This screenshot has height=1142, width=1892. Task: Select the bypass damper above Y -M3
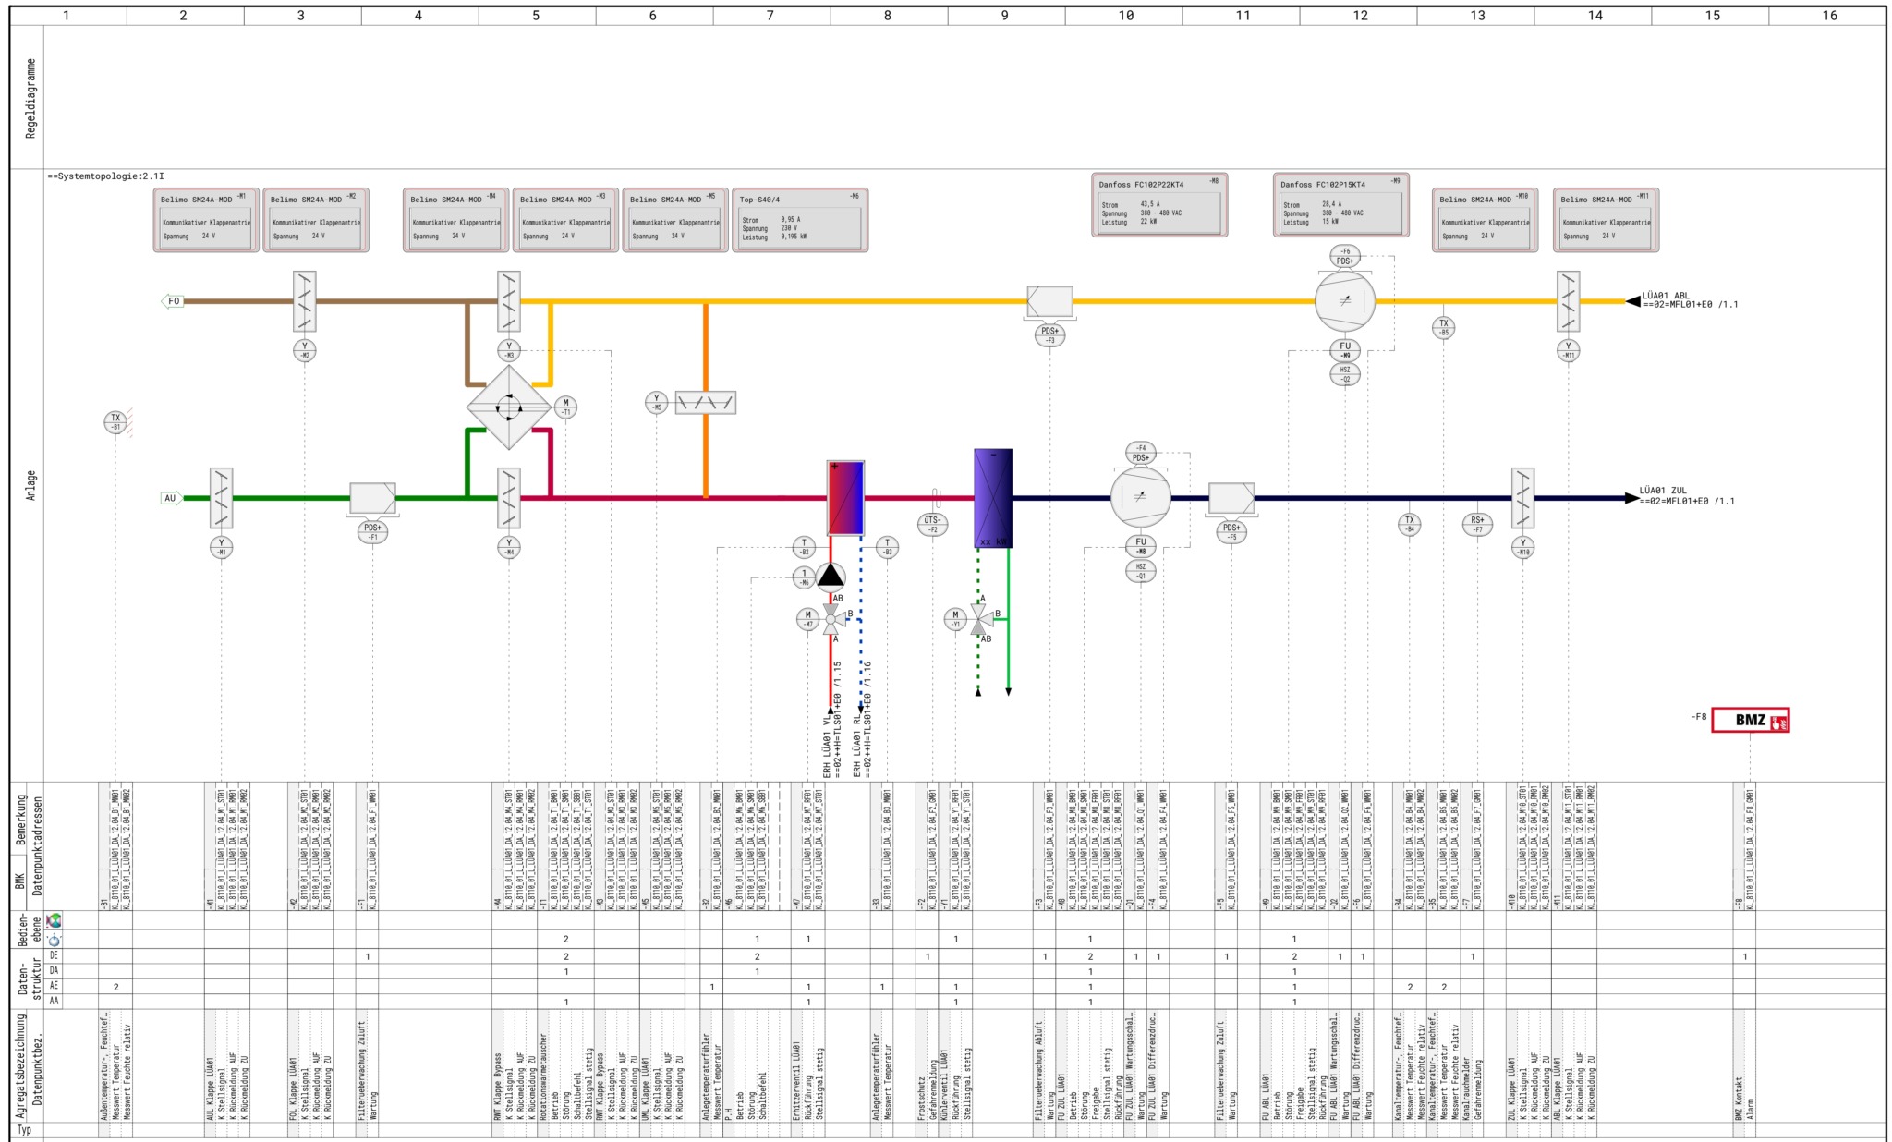click(x=509, y=301)
